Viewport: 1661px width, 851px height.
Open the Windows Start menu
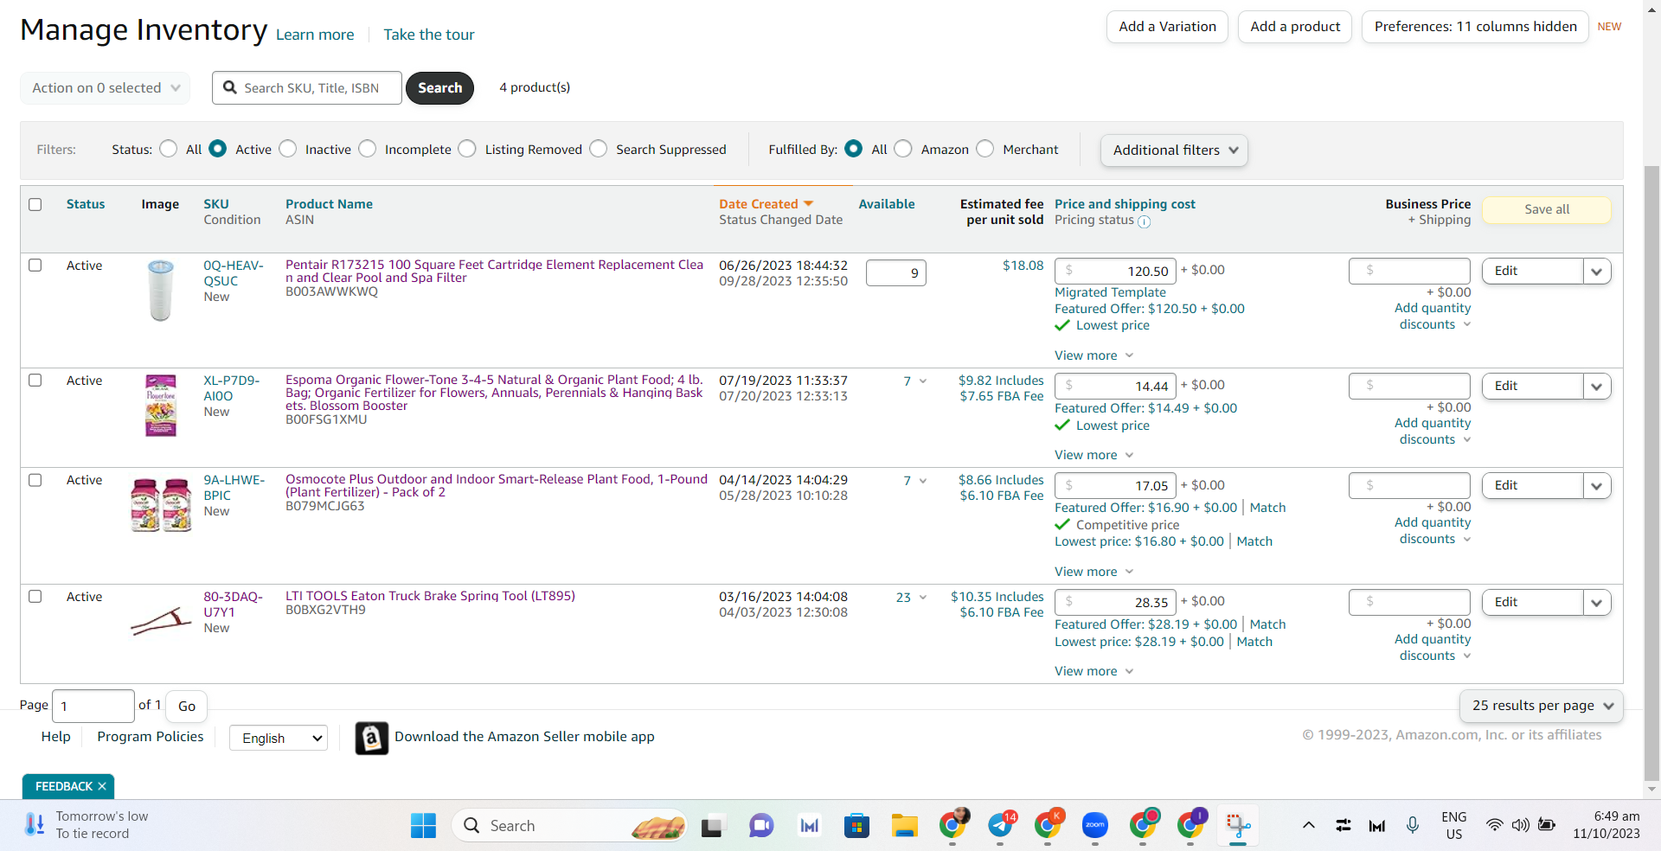pos(423,826)
